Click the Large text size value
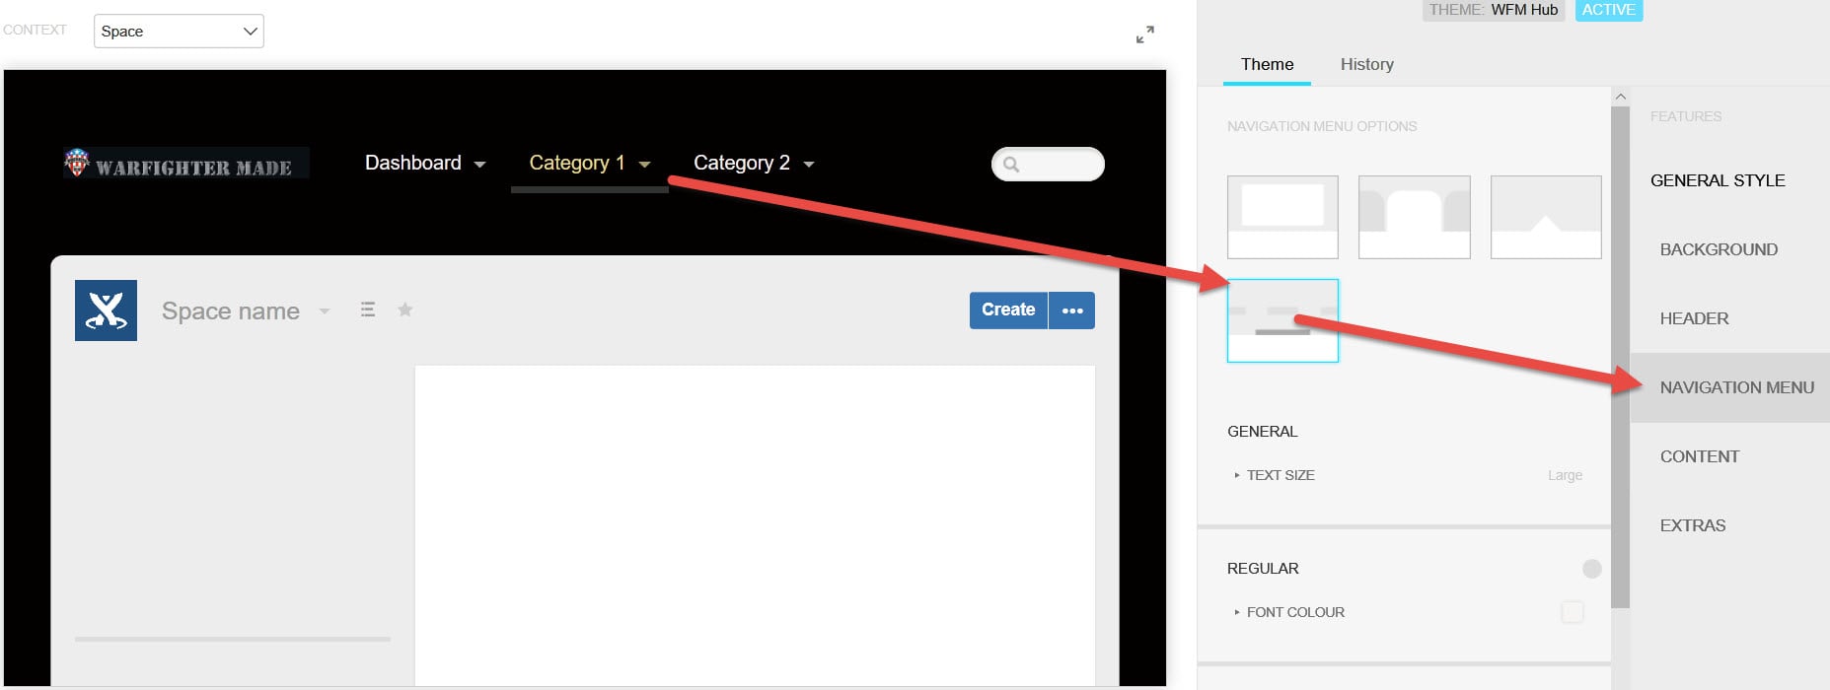 pyautogui.click(x=1565, y=475)
